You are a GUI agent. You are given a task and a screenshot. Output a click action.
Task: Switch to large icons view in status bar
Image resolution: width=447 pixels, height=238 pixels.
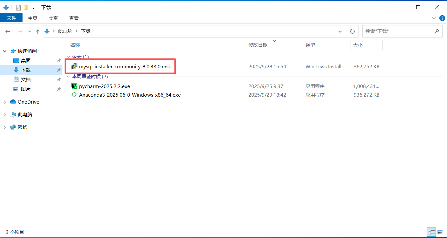[440, 232]
